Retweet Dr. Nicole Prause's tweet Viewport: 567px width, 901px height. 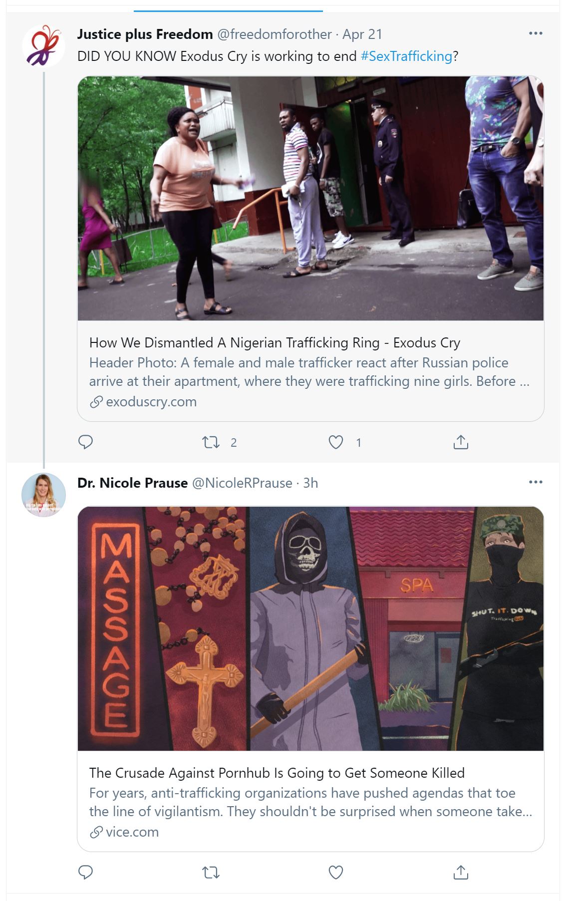(211, 872)
